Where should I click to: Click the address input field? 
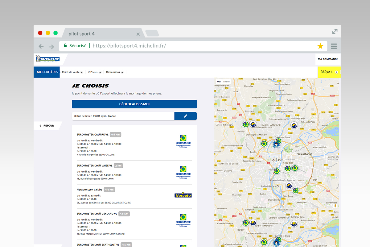123,116
